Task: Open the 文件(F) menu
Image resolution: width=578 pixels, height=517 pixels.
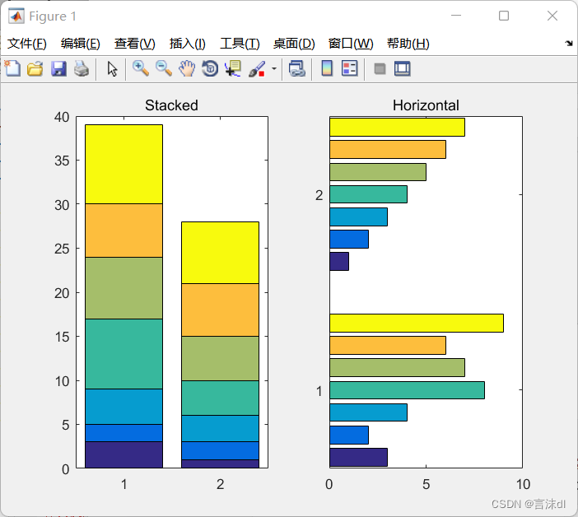Action: click(x=27, y=44)
